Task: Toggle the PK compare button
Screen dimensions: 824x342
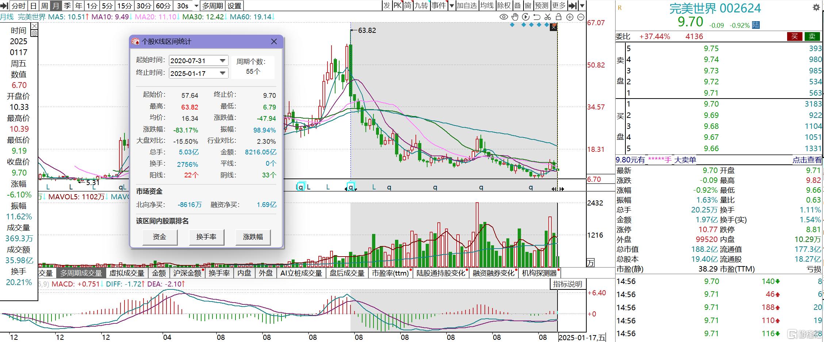Action: click(x=398, y=5)
